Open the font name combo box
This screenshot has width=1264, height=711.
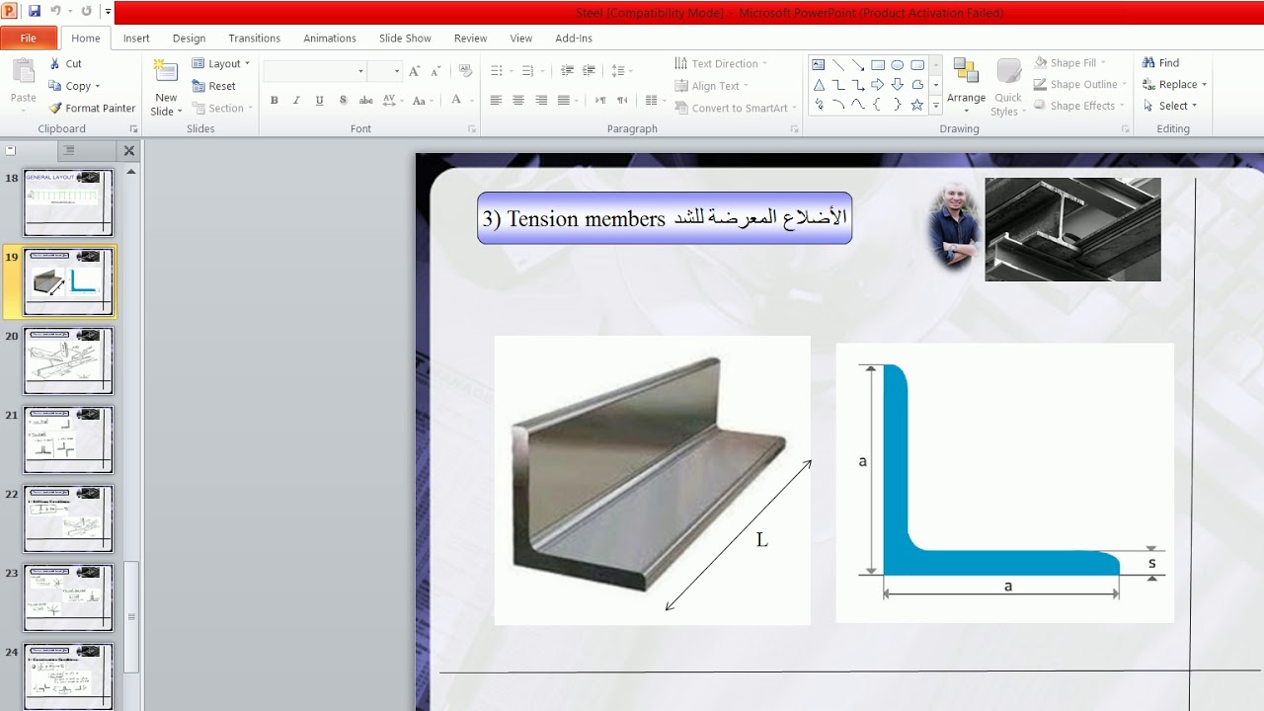315,71
